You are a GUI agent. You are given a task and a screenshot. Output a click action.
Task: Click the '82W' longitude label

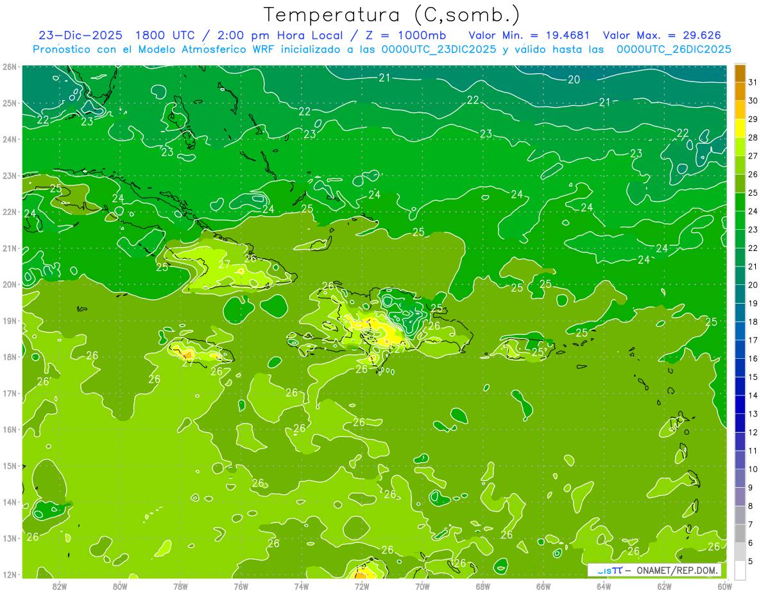(60, 585)
